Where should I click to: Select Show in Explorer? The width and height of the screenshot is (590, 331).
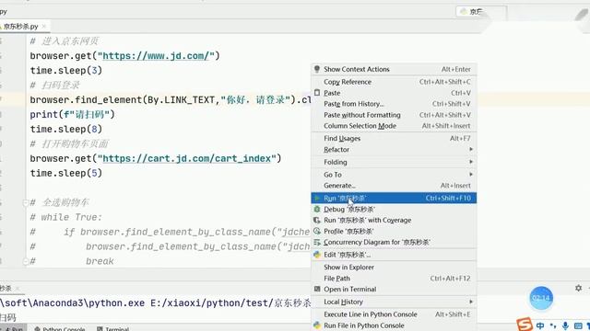click(x=394, y=268)
